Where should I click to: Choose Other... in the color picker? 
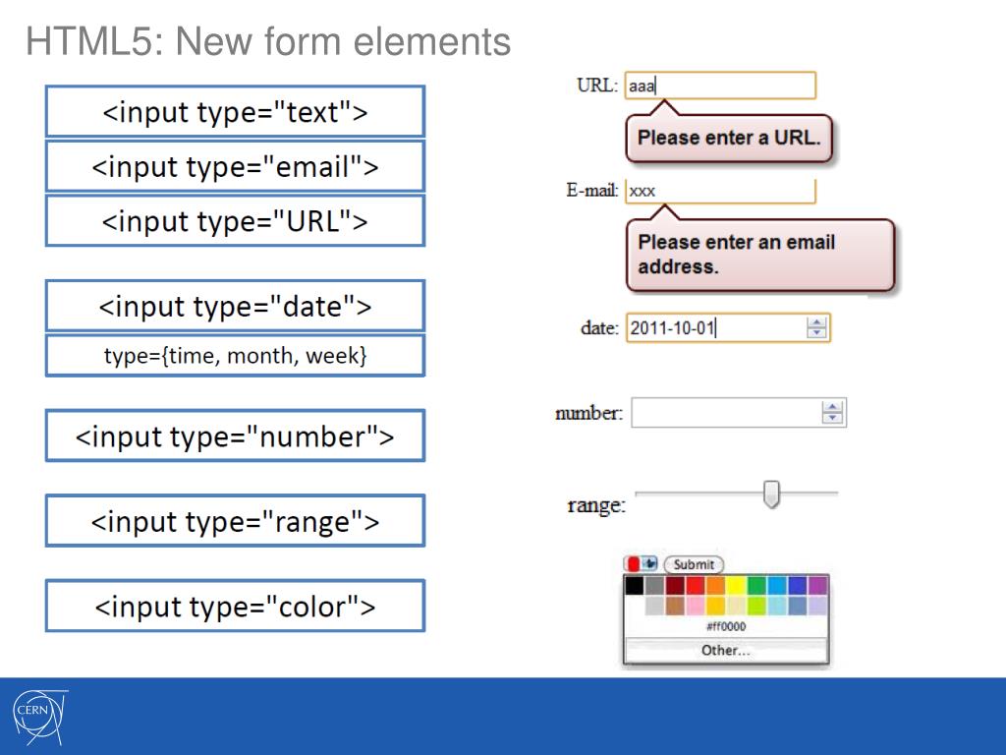coord(726,650)
